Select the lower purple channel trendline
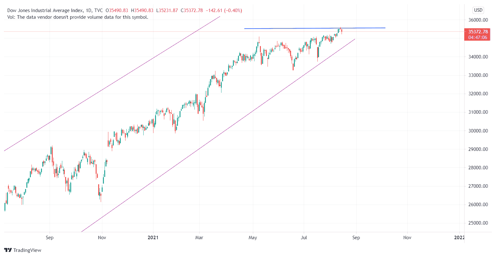This screenshot has width=496, height=257. point(218,136)
